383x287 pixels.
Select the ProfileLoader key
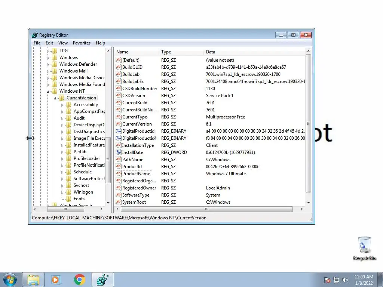(x=87, y=158)
